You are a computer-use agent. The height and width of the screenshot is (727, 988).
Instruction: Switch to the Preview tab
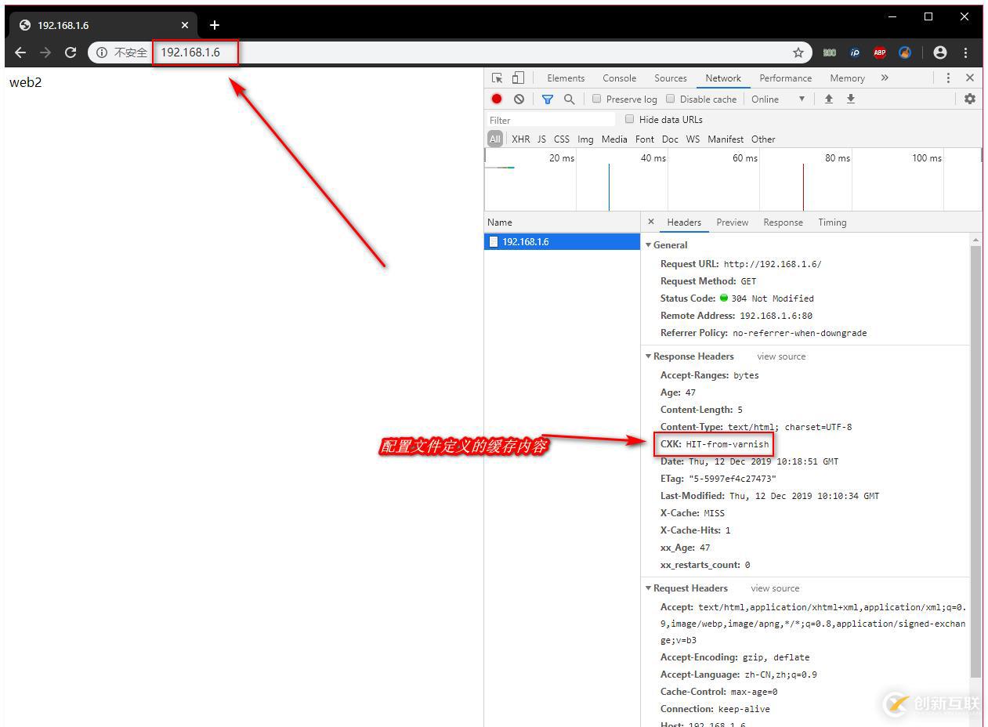[732, 222]
